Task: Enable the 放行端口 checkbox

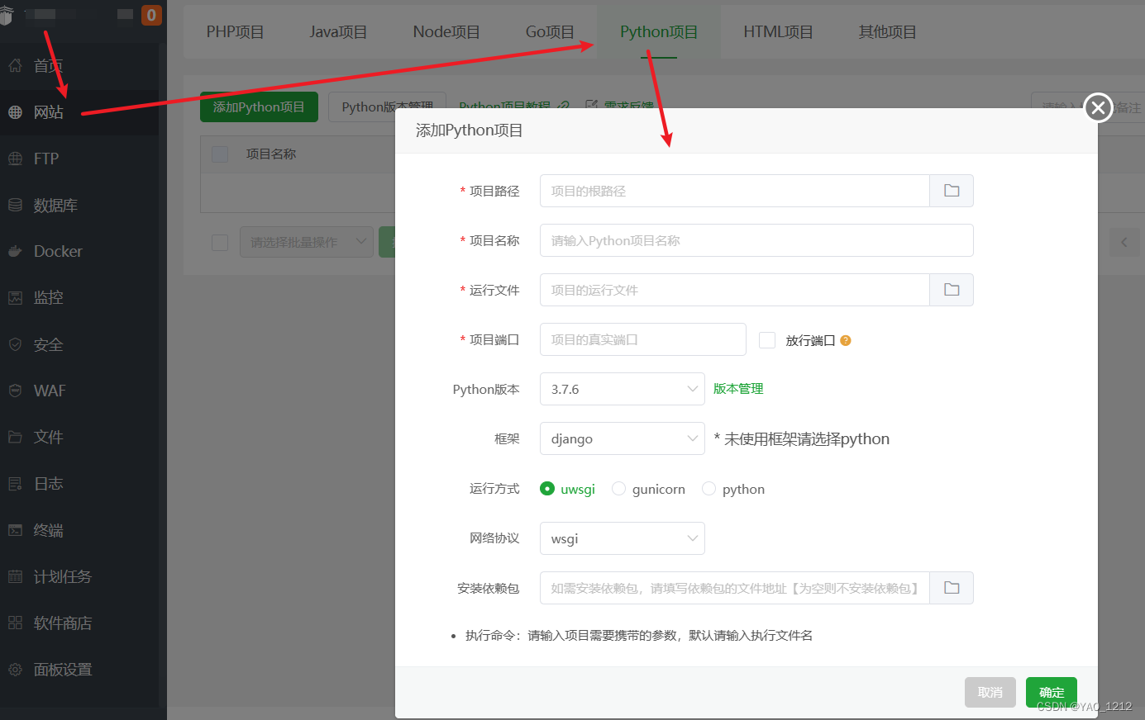Action: click(767, 340)
